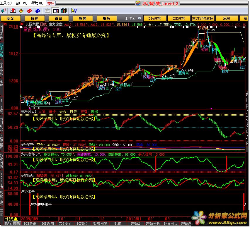Select the 超赢分析 side tab

click(x=2, y=161)
